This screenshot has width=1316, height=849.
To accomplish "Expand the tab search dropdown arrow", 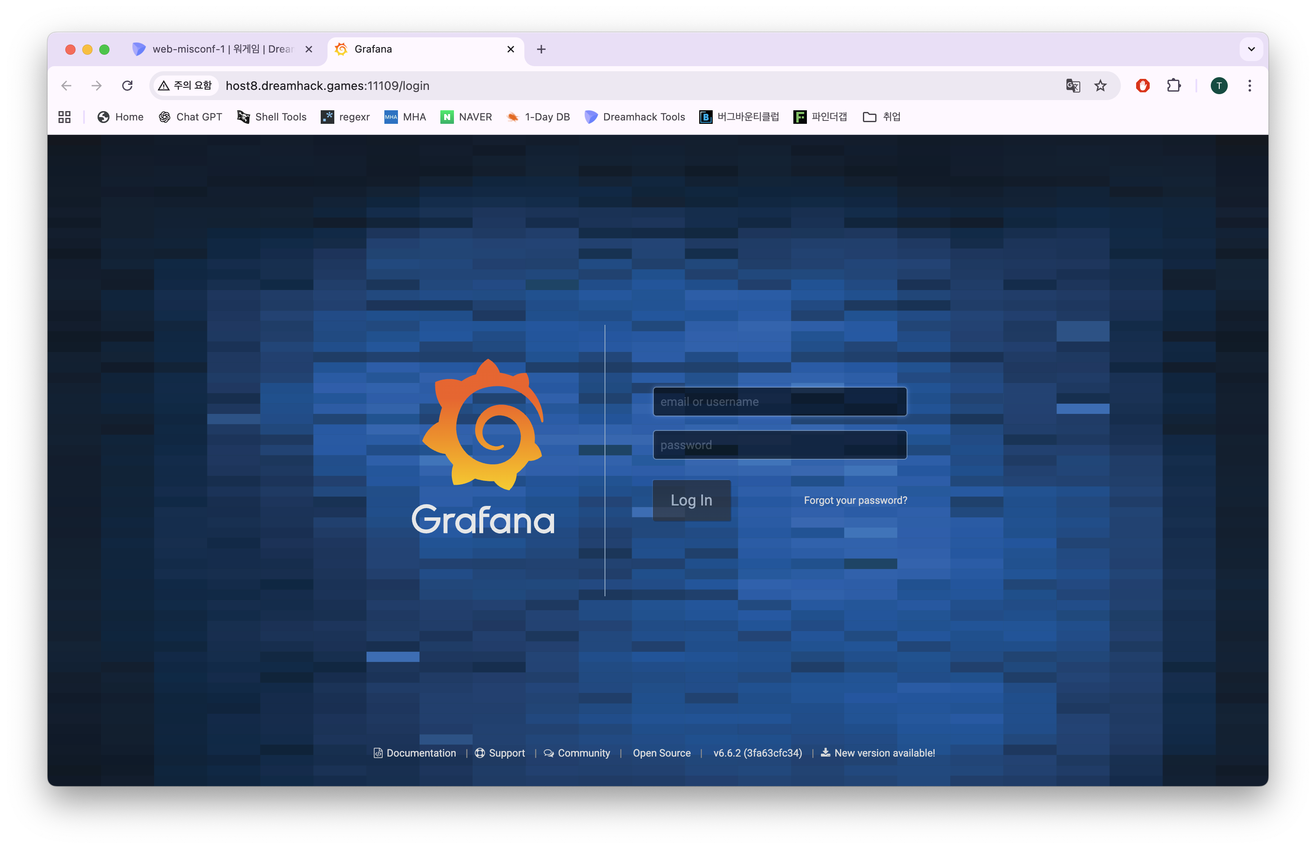I will [1251, 49].
